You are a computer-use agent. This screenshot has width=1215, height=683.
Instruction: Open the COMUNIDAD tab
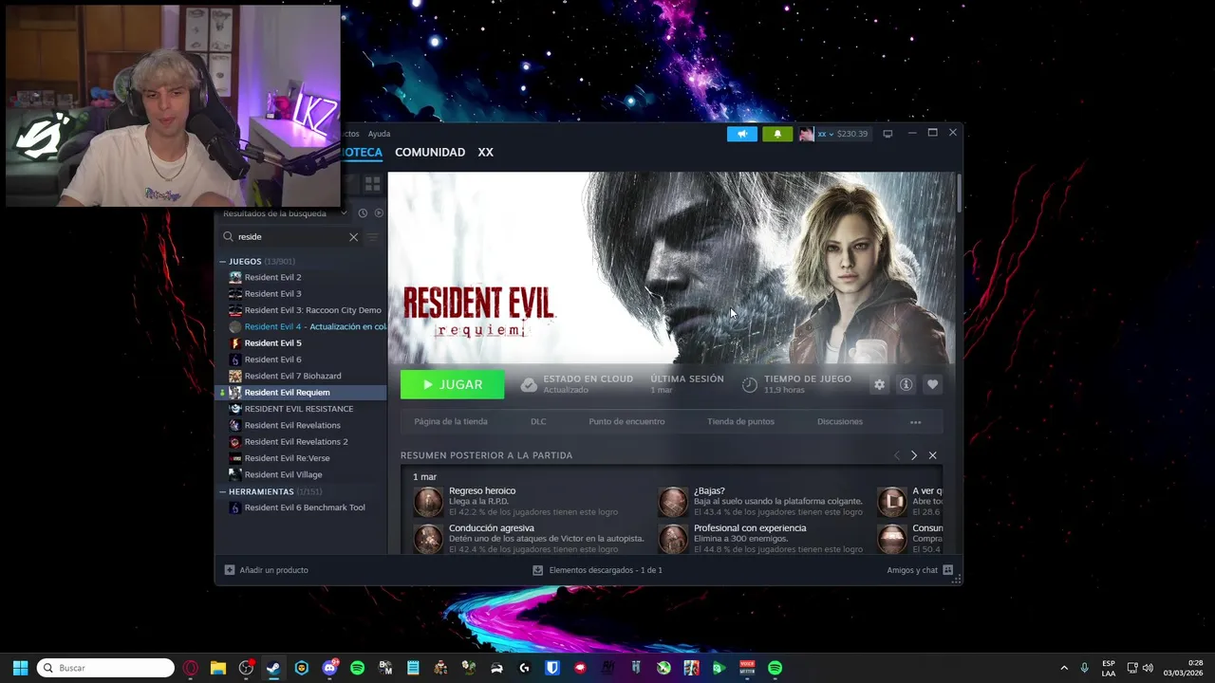click(x=430, y=152)
